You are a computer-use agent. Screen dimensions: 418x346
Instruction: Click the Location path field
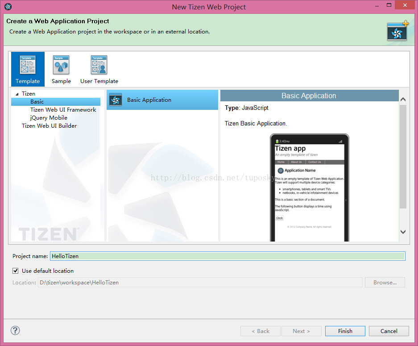(x=200, y=283)
